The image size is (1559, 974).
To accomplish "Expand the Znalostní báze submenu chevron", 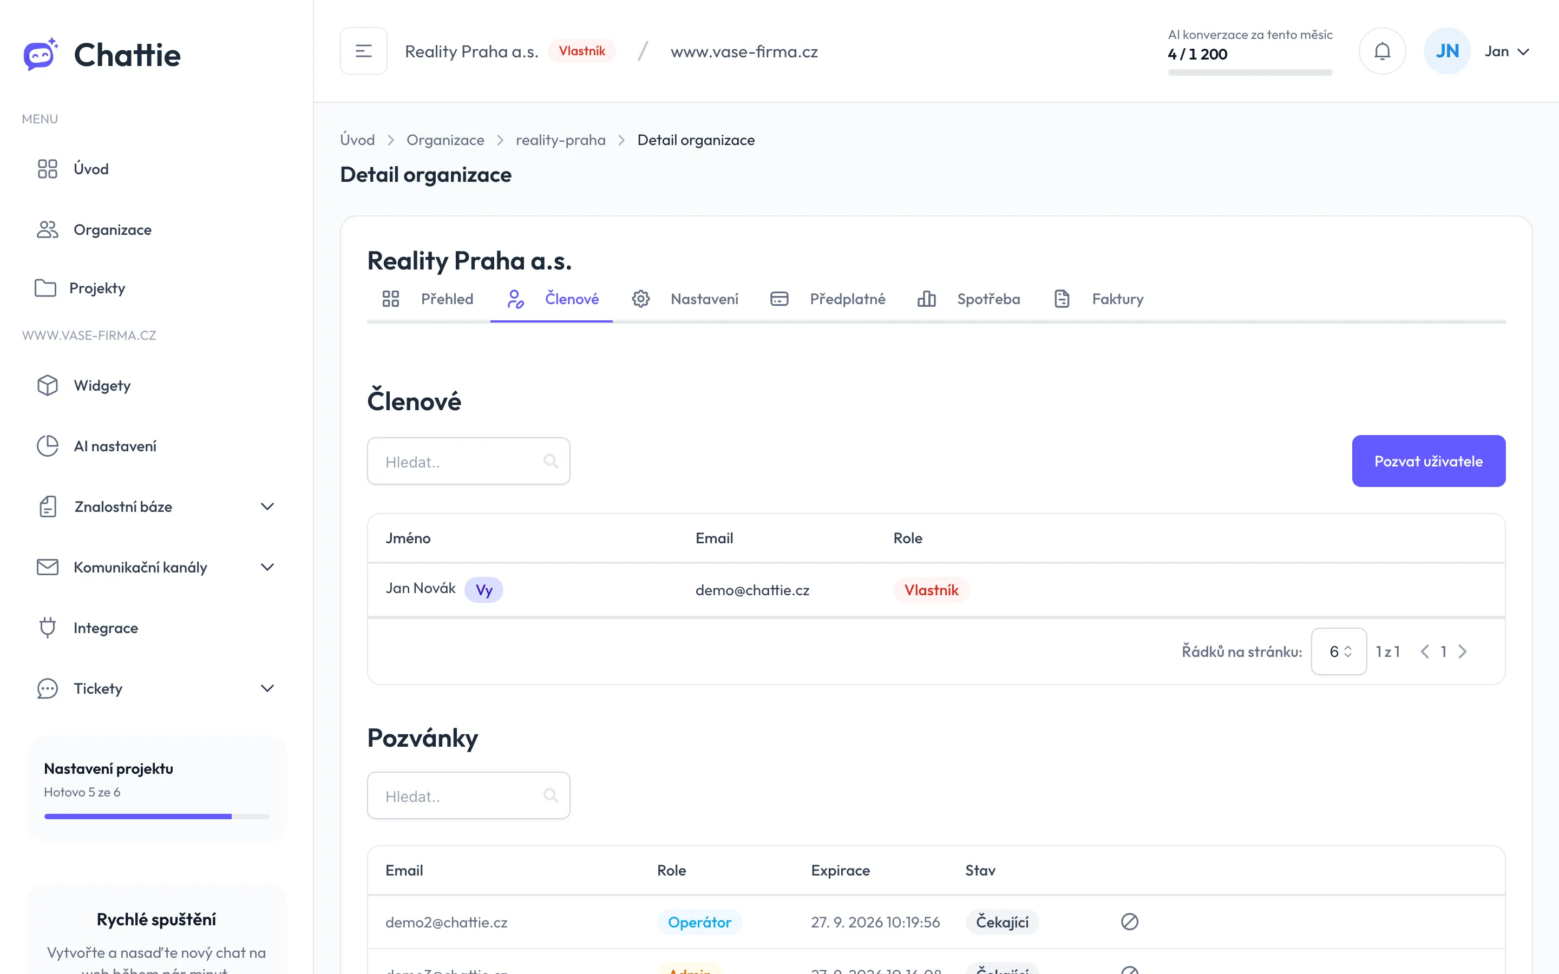I will click(x=267, y=506).
